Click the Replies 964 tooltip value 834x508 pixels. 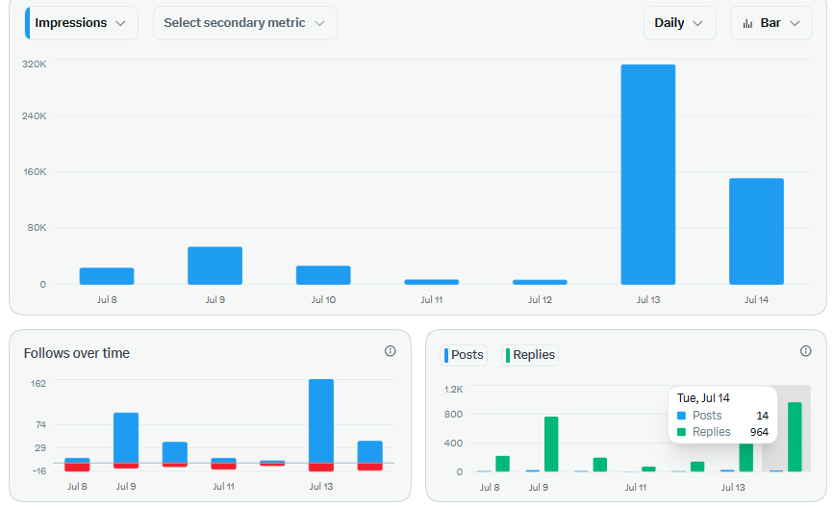(x=759, y=432)
